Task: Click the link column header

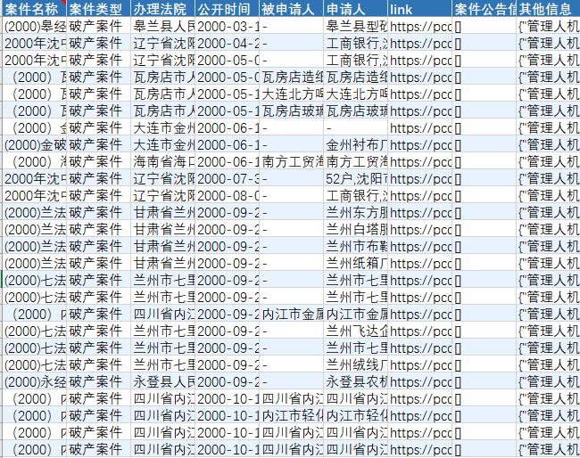Action: pyautogui.click(x=419, y=9)
